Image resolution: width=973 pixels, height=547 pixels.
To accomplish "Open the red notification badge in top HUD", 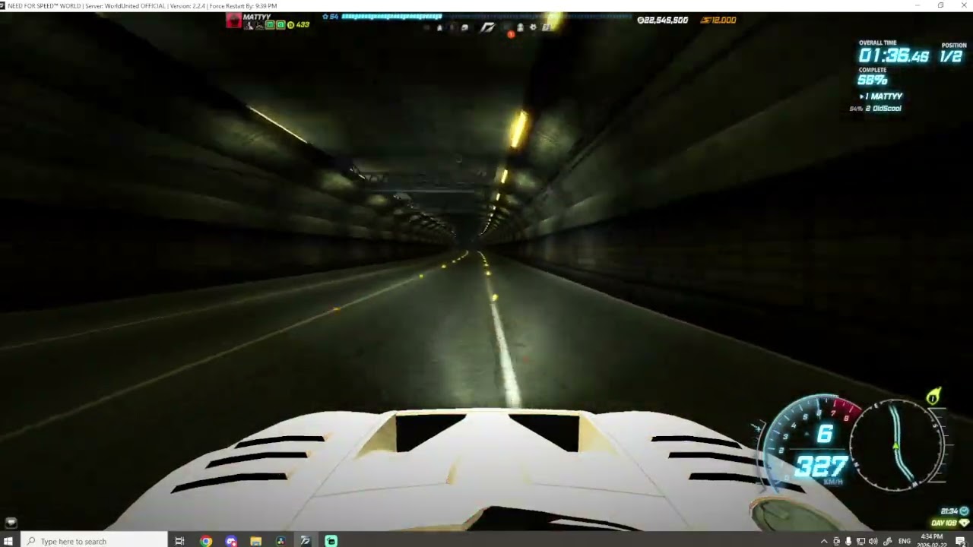I will click(511, 33).
